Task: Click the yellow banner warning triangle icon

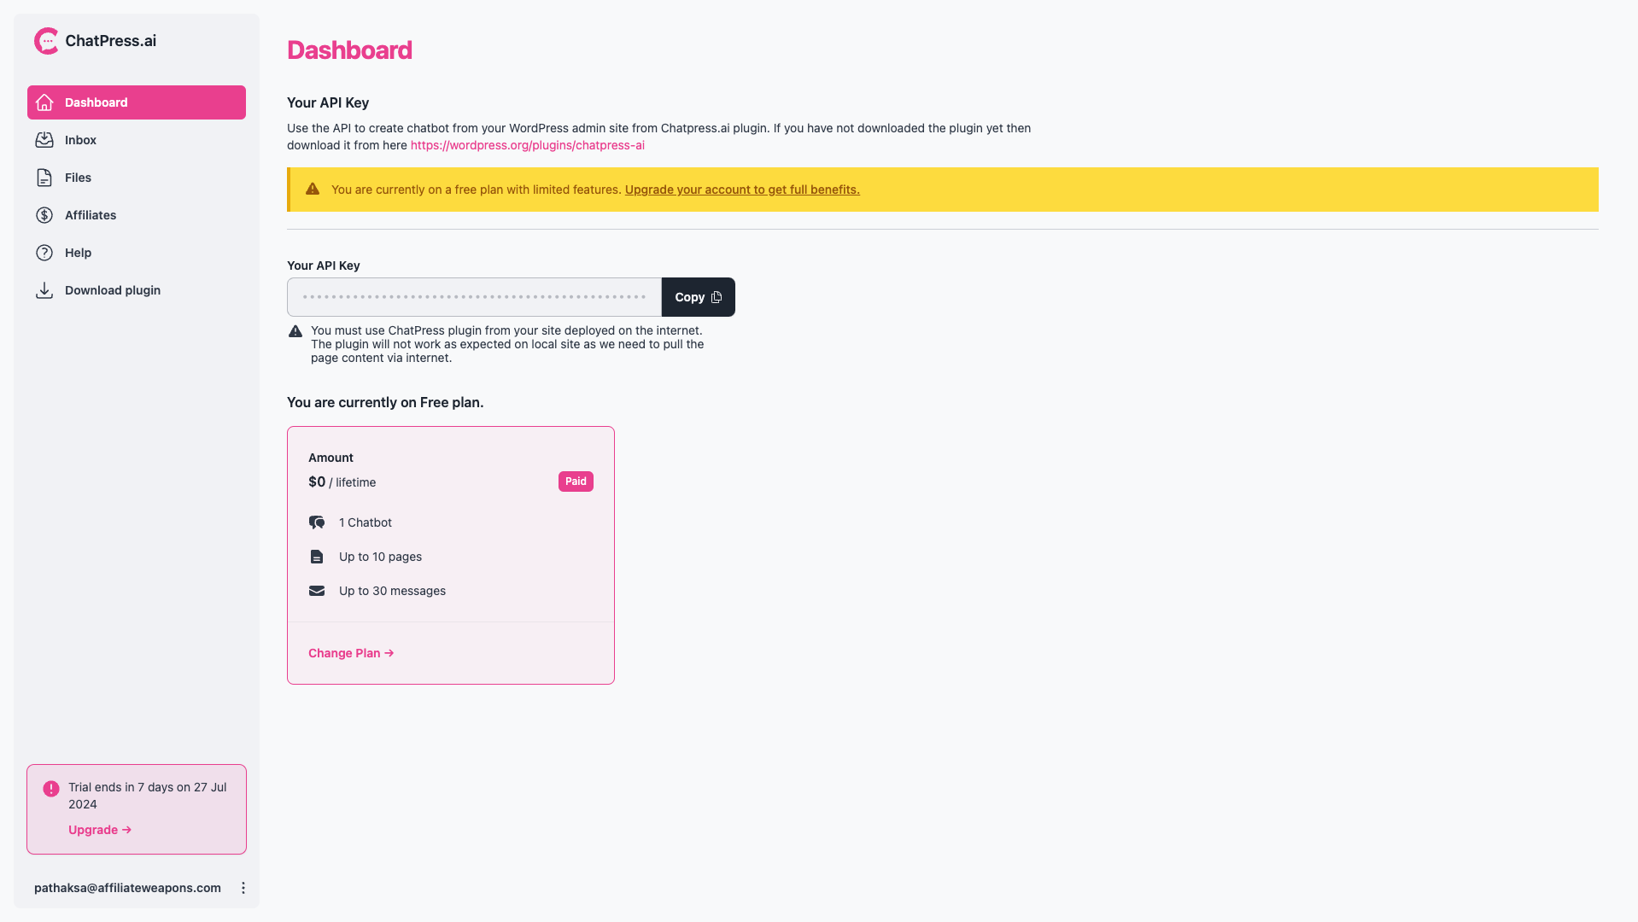Action: pos(313,190)
